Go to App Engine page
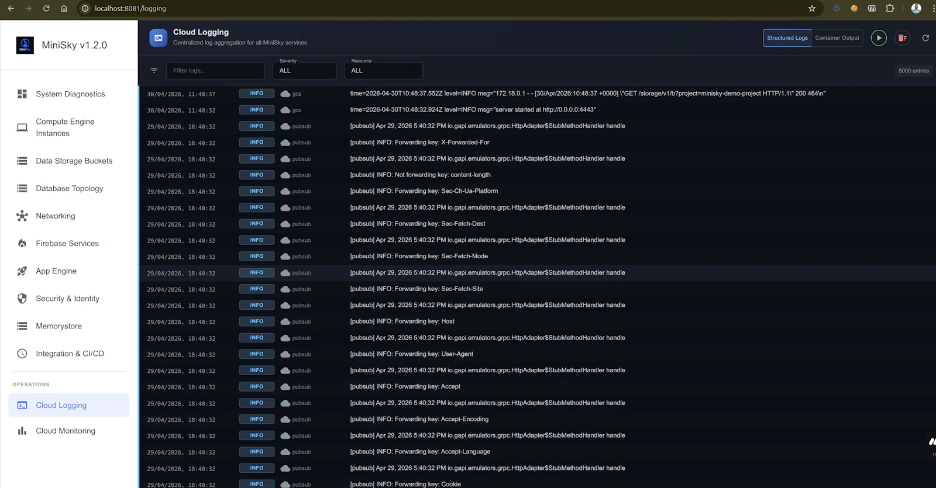 click(x=69, y=271)
